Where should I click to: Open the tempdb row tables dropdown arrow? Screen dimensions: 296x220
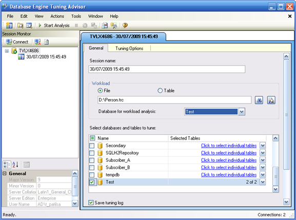tap(263, 175)
